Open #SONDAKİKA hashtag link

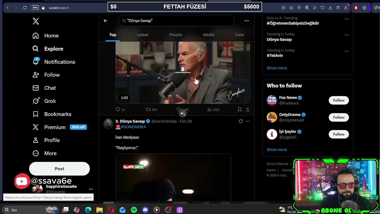(x=133, y=127)
